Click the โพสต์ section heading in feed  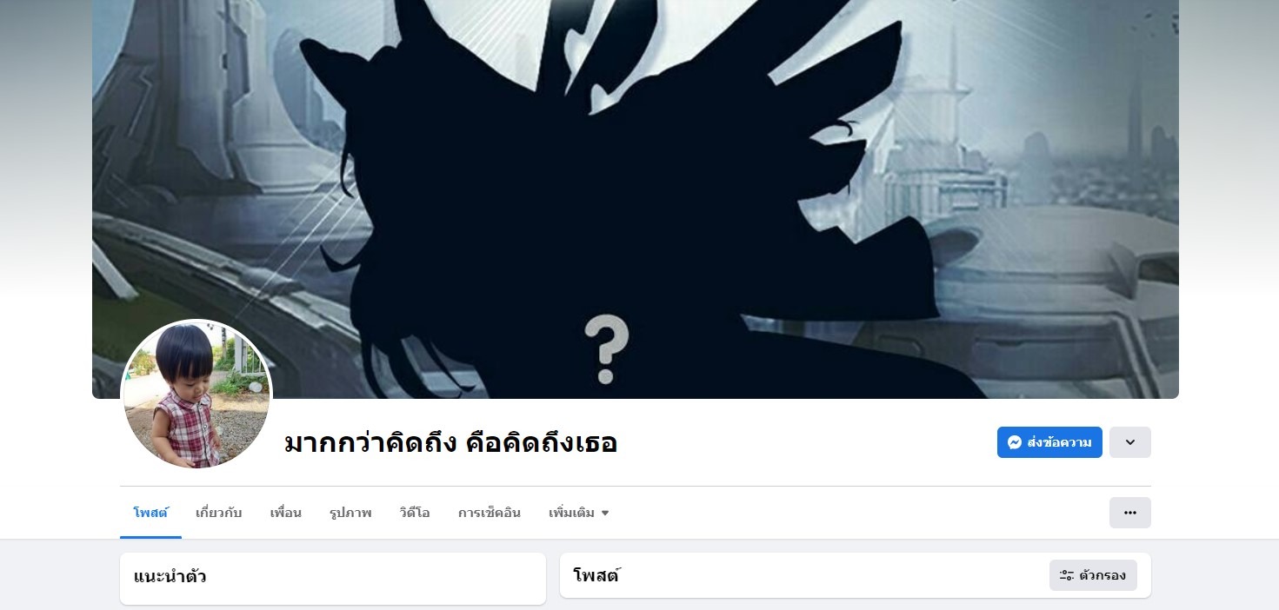pos(596,575)
